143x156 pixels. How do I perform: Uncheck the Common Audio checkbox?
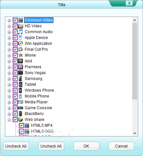[15, 32]
